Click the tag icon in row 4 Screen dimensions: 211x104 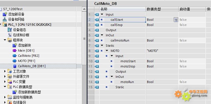(97, 30)
